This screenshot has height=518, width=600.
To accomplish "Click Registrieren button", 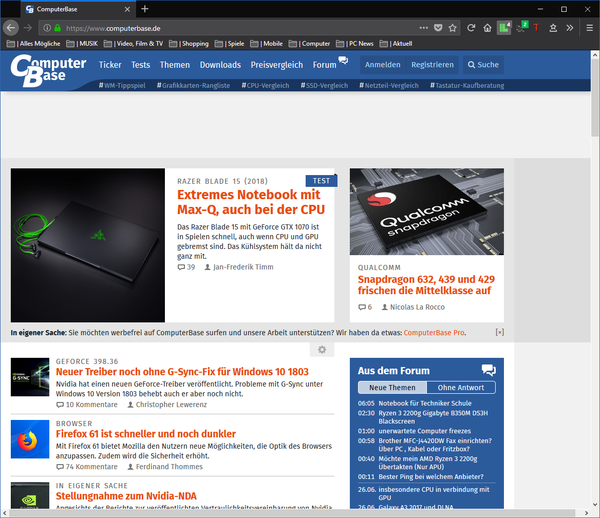I will pos(433,65).
